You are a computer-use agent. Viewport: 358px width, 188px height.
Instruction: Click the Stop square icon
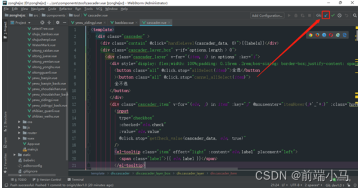pos(309,15)
